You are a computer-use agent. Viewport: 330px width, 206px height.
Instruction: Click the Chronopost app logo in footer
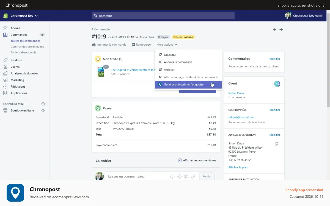pos(15,193)
